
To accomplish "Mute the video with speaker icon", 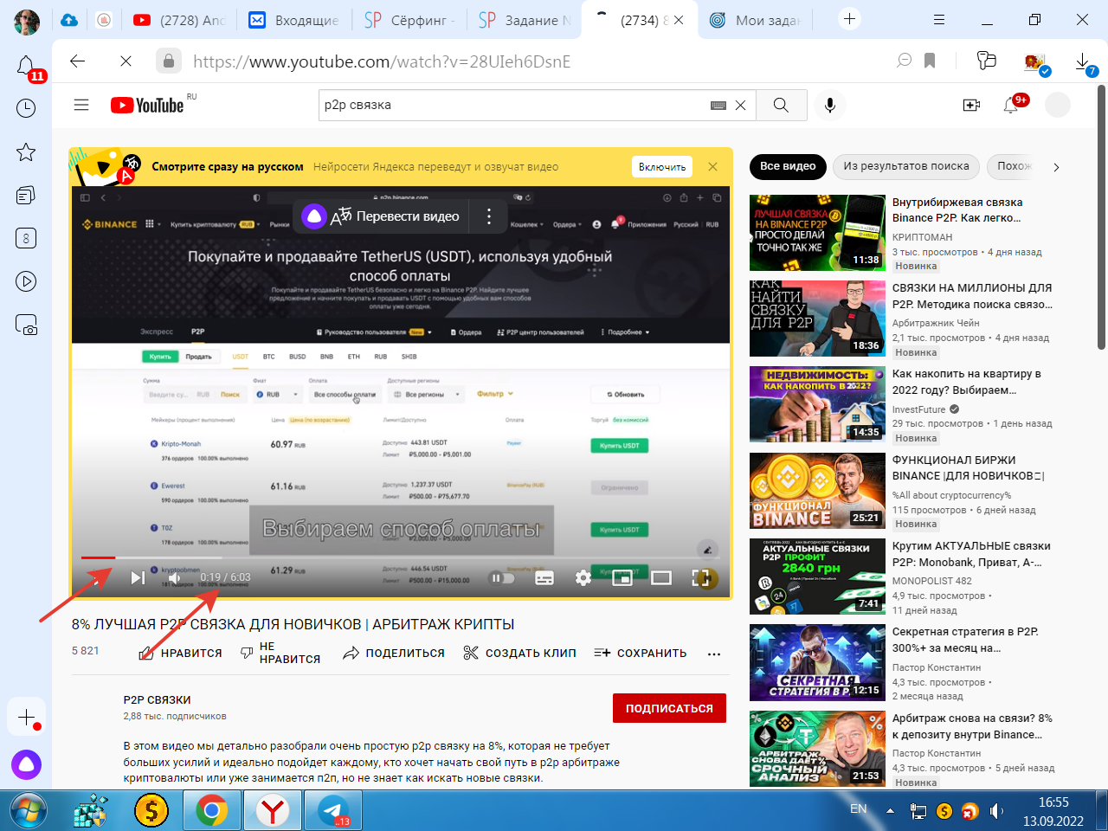I will coord(174,577).
